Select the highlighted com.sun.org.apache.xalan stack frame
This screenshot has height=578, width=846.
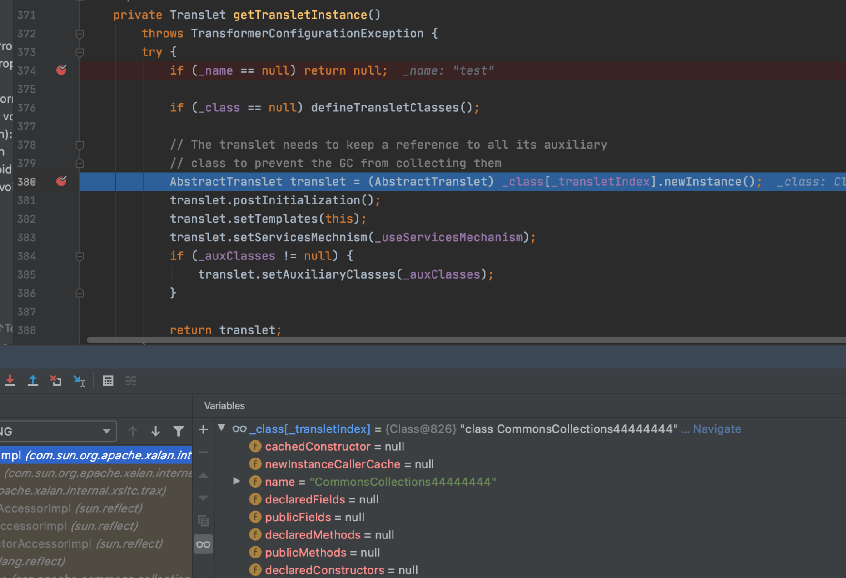coord(96,455)
